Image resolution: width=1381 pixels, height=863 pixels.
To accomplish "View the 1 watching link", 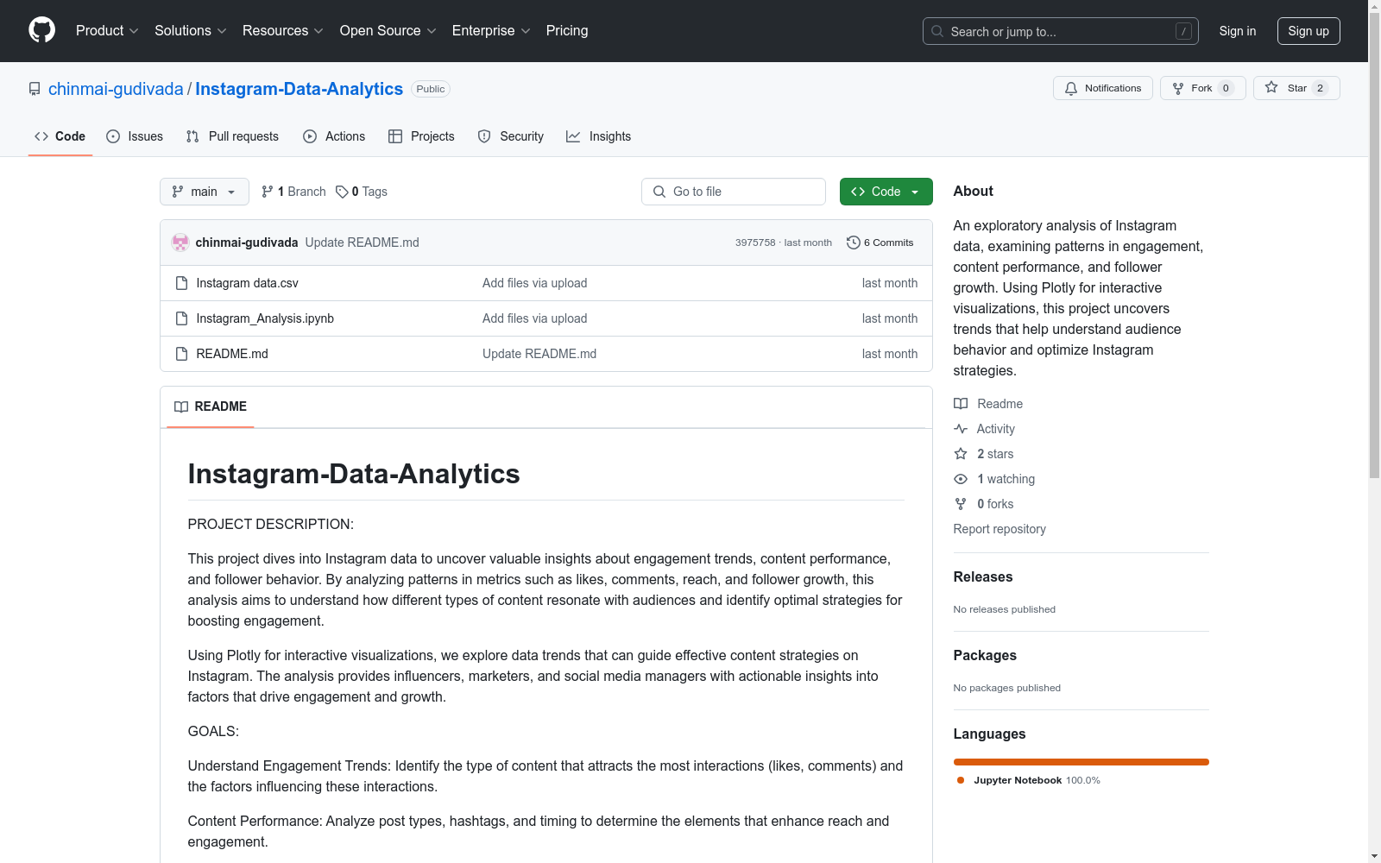I will [994, 479].
